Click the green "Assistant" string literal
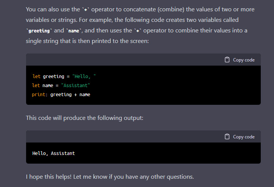 (x=76, y=86)
